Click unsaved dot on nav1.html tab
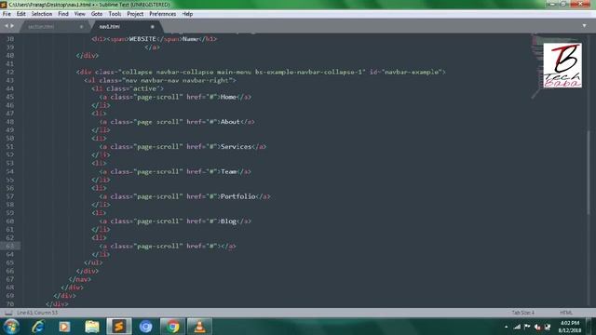This screenshot has height=335, width=596. pyautogui.click(x=153, y=27)
